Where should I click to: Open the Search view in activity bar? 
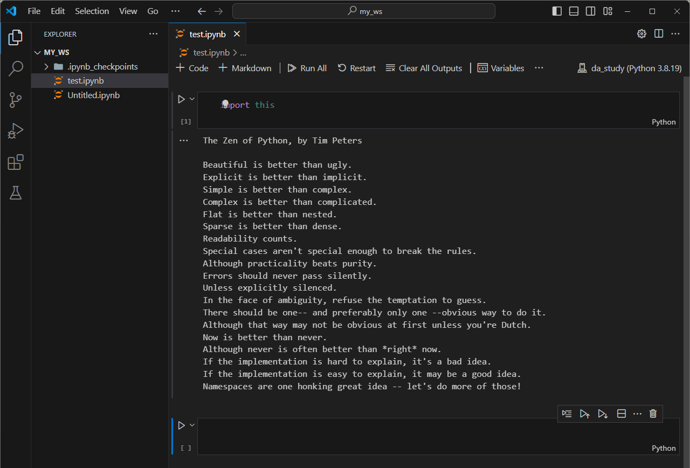(x=16, y=68)
